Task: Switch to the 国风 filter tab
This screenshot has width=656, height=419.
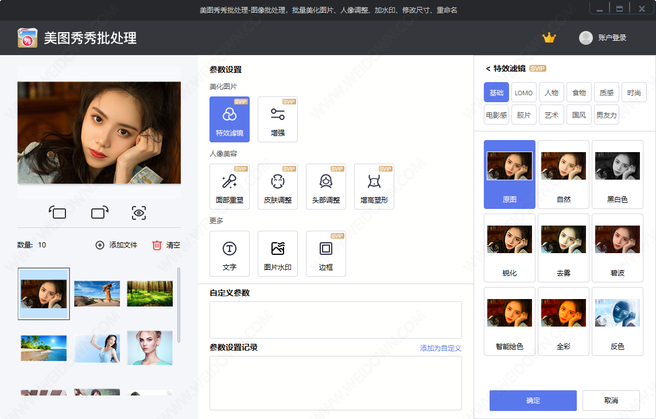Action: (579, 115)
